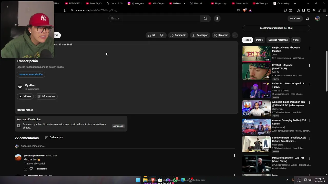Open the Vysther channel link
Screen dimensions: 328x184
(30, 85)
